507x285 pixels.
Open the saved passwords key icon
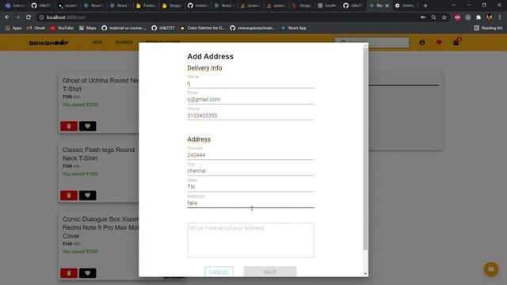(423, 17)
